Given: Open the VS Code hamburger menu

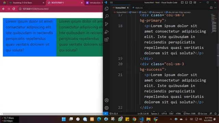Looking at the screenshot, I should pyautogui.click(x=111, y=2).
